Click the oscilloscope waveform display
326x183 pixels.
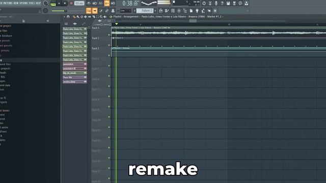[149, 3]
